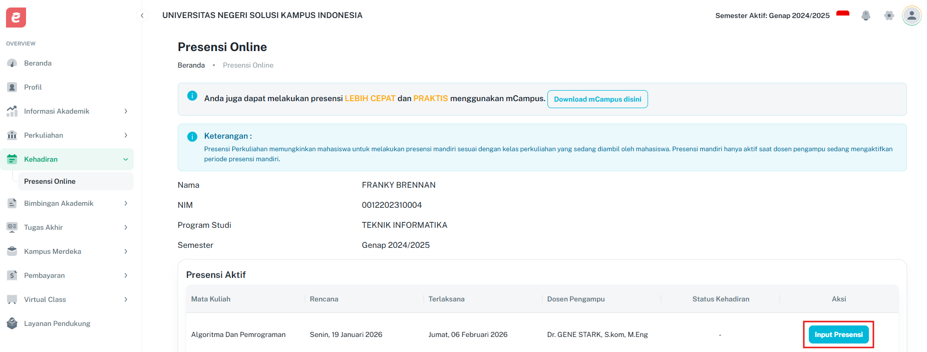The width and height of the screenshot is (927, 352).
Task: Click TEKNIK INFORMATIKA program value
Action: tap(405, 225)
